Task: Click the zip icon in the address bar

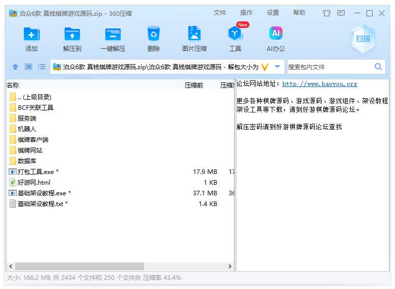Action: pyautogui.click(x=57, y=67)
